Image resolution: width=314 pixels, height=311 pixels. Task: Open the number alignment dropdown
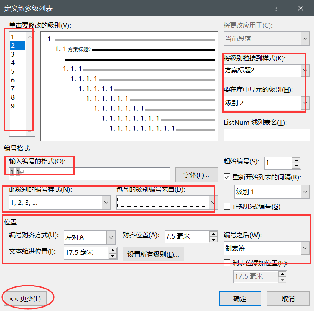(111, 237)
